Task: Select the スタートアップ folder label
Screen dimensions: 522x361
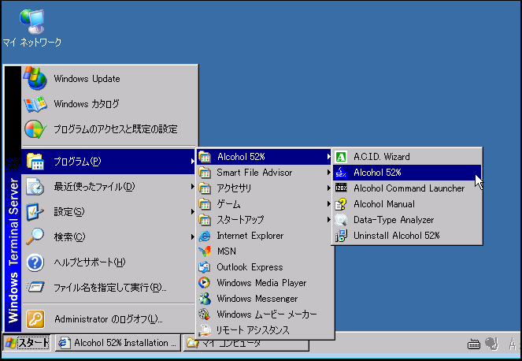Action: click(x=240, y=220)
